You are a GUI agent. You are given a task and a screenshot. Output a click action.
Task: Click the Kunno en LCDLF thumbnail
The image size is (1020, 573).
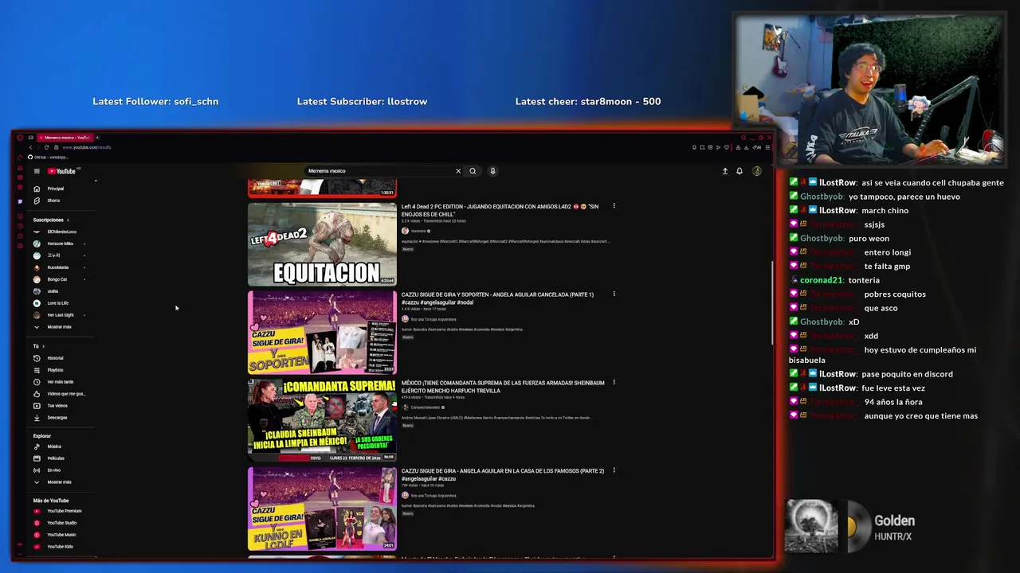pos(322,509)
